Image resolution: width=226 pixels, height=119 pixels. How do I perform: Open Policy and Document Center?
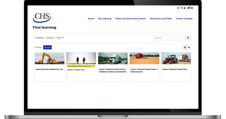click(x=131, y=18)
